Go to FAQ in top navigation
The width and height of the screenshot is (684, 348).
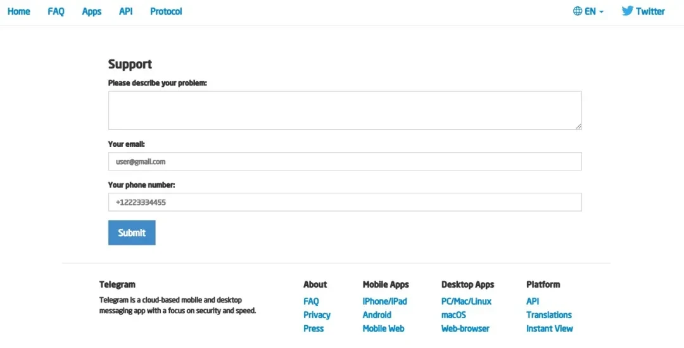click(x=56, y=11)
